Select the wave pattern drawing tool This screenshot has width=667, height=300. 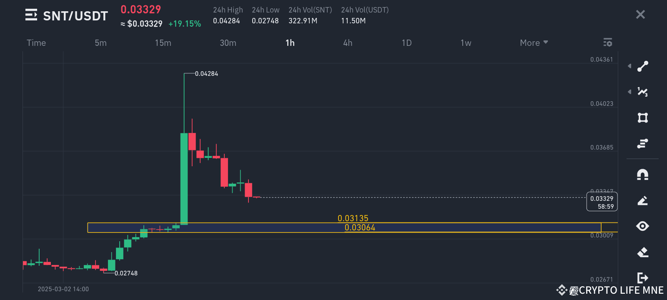pyautogui.click(x=643, y=92)
